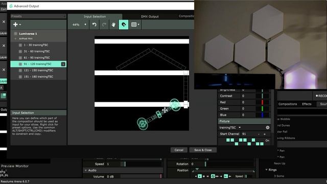Toggle the first DIP switch in the address row
The width and height of the screenshot is (327, 184).
click(x=228, y=140)
